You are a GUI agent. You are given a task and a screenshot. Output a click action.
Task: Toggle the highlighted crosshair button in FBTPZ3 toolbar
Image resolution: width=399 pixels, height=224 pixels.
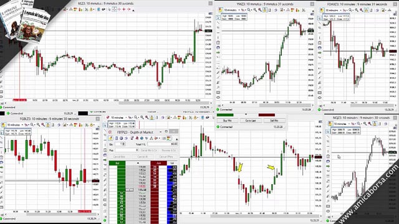click(x=151, y=118)
